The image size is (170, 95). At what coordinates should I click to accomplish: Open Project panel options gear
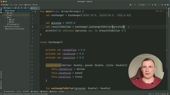pyautogui.click(x=25, y=8)
